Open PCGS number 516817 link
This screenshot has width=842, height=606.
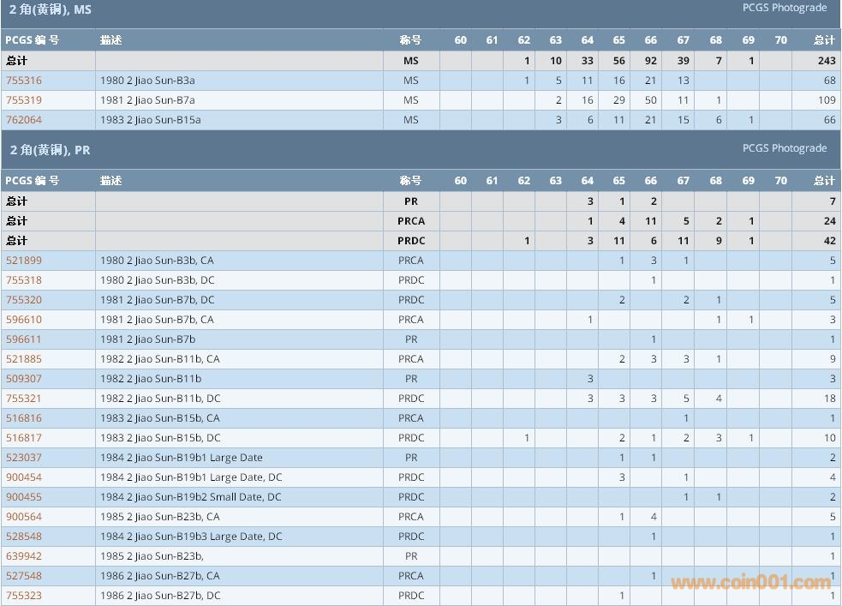pos(24,438)
